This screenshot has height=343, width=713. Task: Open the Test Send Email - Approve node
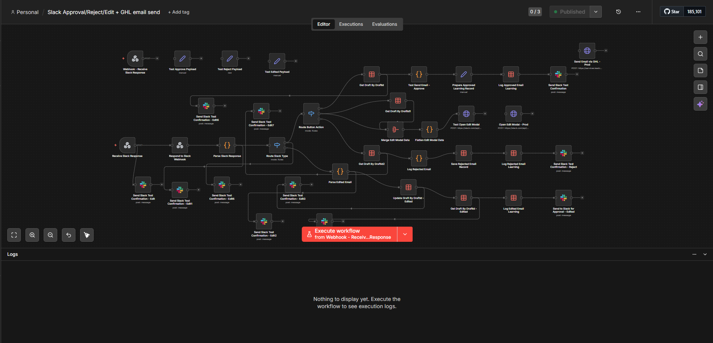click(x=419, y=74)
